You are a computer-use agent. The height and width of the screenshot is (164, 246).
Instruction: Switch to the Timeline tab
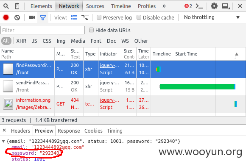pos(121,6)
